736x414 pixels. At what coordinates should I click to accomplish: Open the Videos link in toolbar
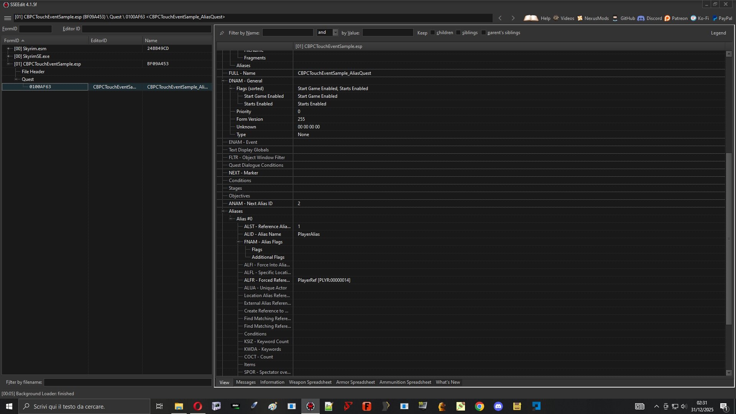click(563, 18)
